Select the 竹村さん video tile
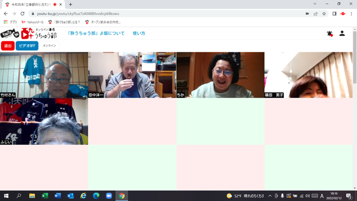The width and height of the screenshot is (357, 201). click(44, 75)
